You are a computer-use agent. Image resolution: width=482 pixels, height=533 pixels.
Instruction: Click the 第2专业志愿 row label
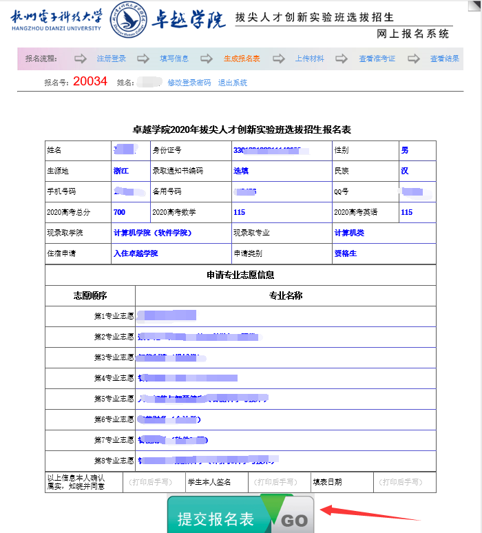(114, 337)
